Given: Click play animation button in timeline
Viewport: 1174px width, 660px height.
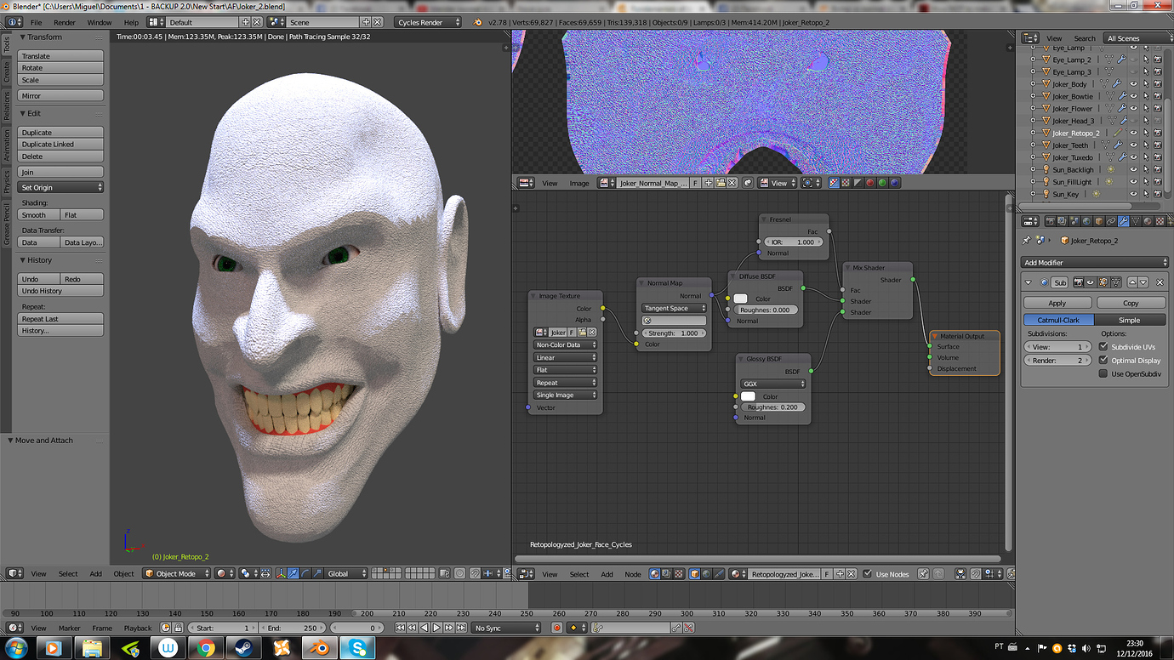Looking at the screenshot, I should point(436,629).
